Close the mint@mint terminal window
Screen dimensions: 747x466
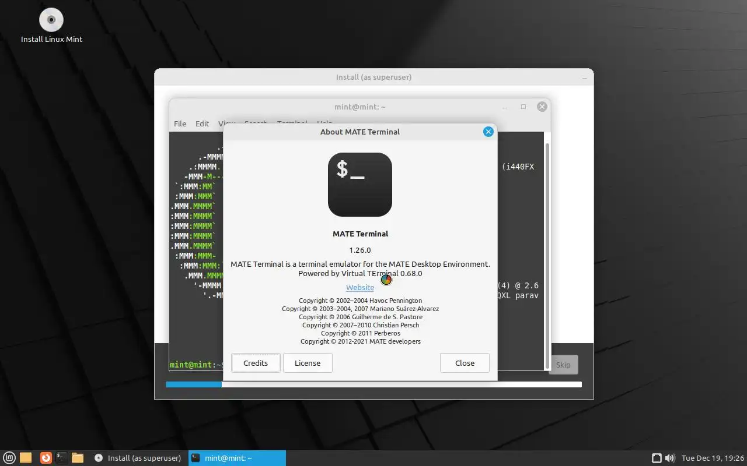pyautogui.click(x=542, y=107)
